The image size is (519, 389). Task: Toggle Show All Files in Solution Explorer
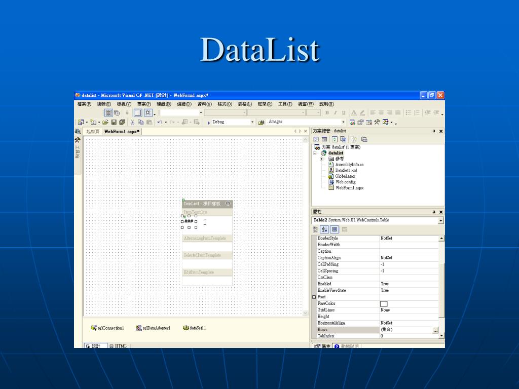tap(353, 139)
